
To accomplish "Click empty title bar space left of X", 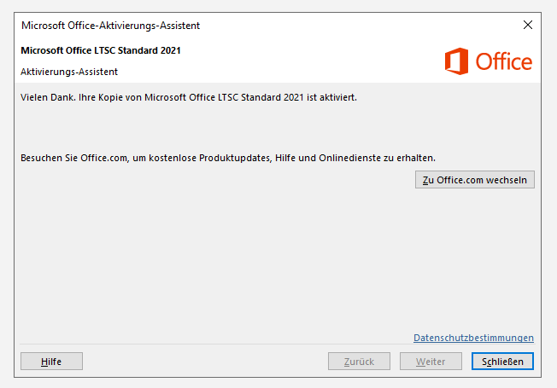I will (x=359, y=26).
